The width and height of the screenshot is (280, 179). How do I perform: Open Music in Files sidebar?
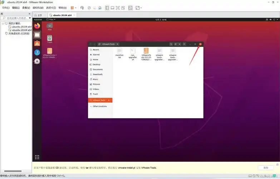[x=100, y=79]
